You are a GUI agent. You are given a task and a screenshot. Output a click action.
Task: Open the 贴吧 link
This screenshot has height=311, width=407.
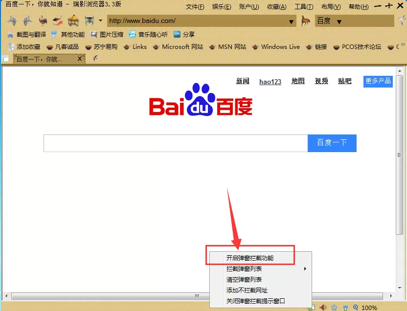[x=345, y=81]
